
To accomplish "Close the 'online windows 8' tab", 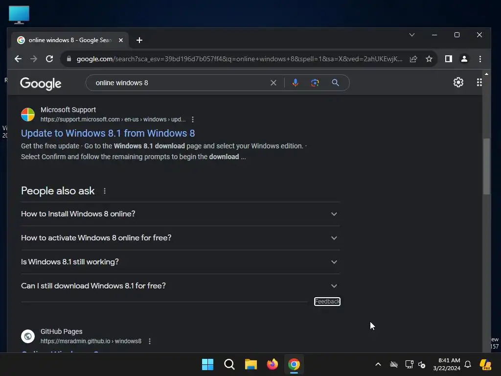I will click(x=121, y=40).
